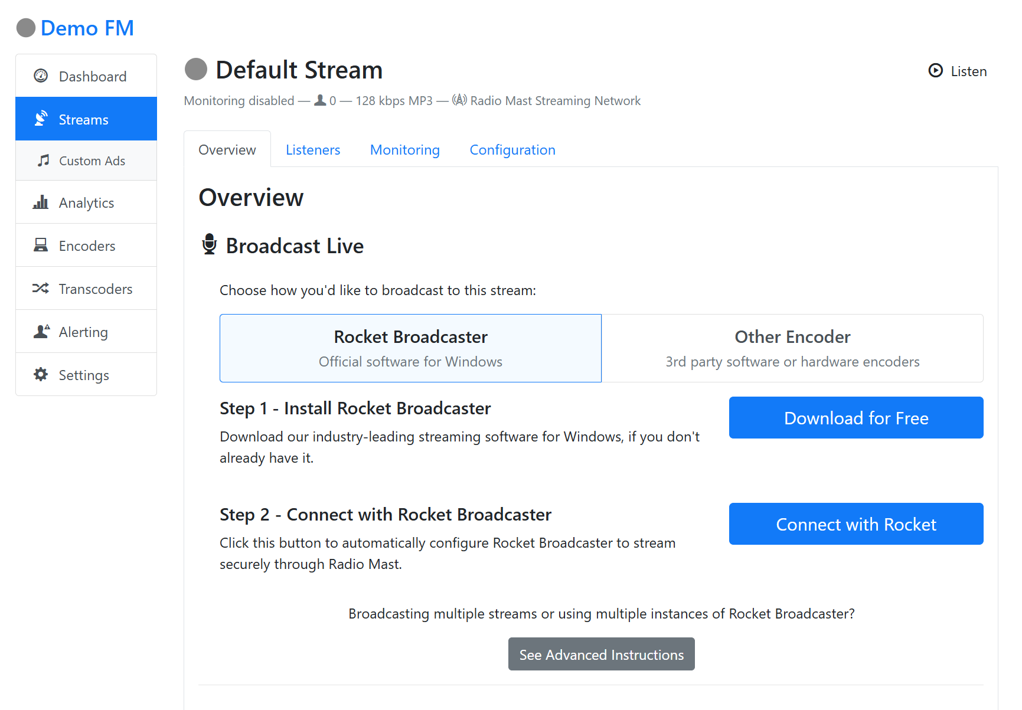
Task: Open the Configuration tab
Action: pos(512,150)
